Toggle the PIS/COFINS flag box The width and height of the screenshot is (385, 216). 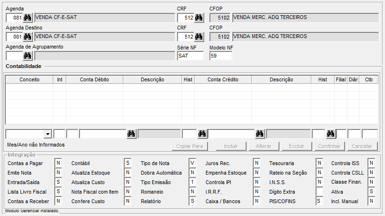(319, 201)
